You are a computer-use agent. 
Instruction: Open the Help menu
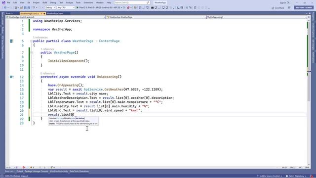109,2
